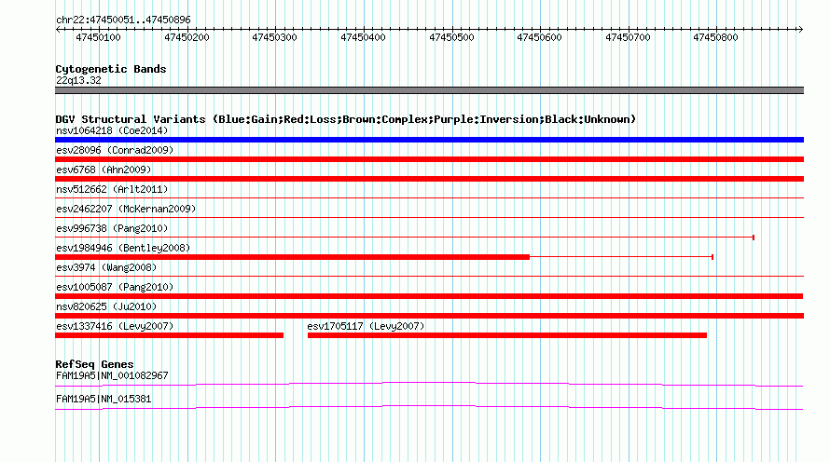Open esv28096 (Conrad2009) variant label
The height and width of the screenshot is (462, 830).
[115, 150]
